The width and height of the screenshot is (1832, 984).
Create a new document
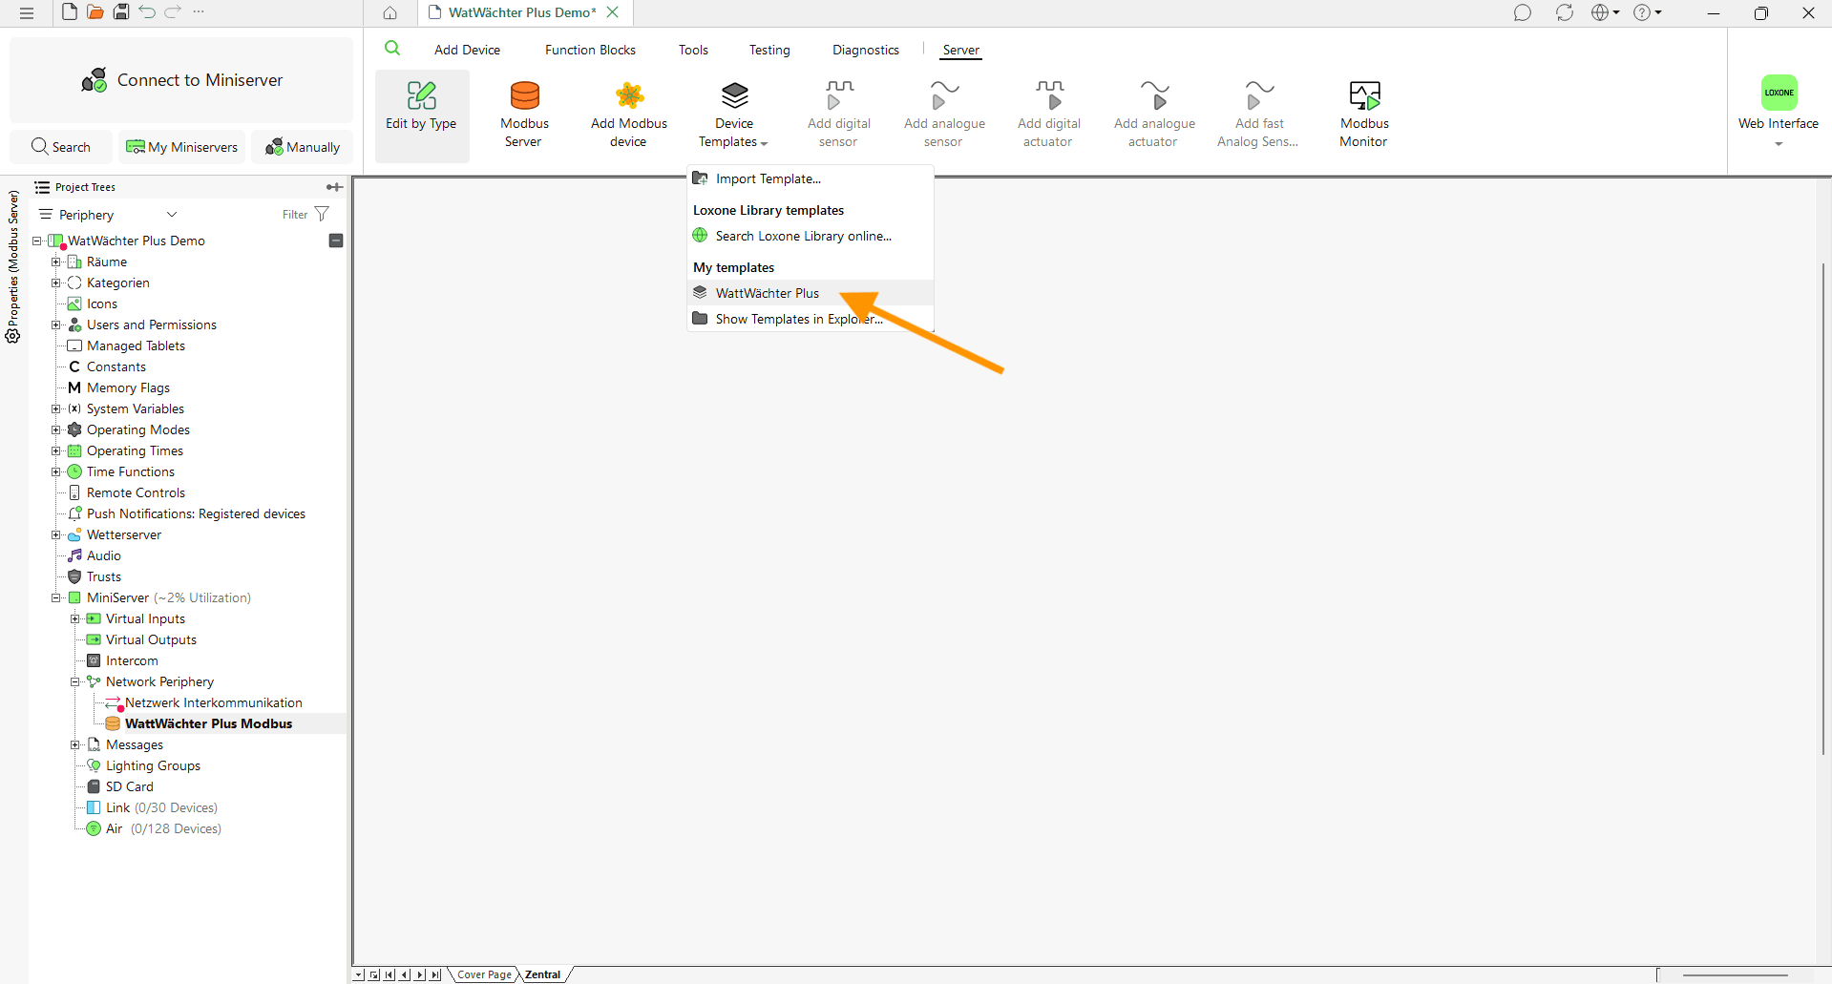[x=69, y=12]
